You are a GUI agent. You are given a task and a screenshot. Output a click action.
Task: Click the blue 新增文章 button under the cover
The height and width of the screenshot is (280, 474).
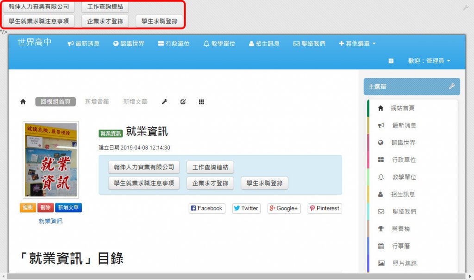[x=69, y=208]
